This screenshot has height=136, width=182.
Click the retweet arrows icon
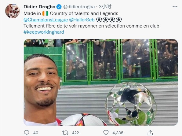65,133
